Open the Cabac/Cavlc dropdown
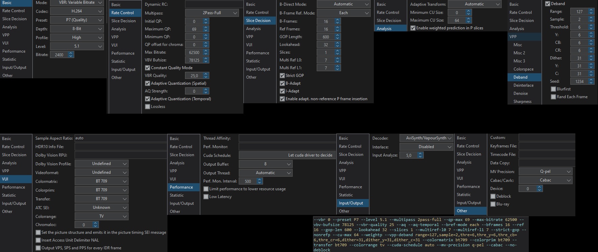Screen dimensions: 598x252 coord(545,180)
